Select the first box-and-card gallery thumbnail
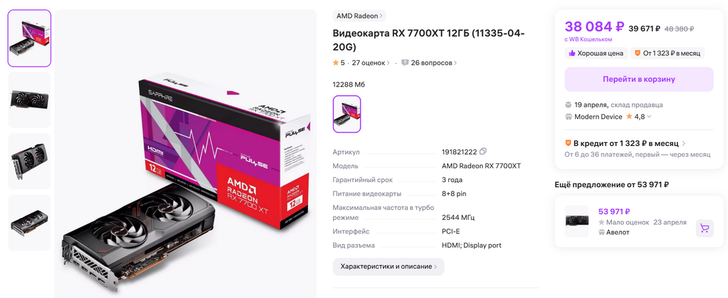 pos(29,39)
